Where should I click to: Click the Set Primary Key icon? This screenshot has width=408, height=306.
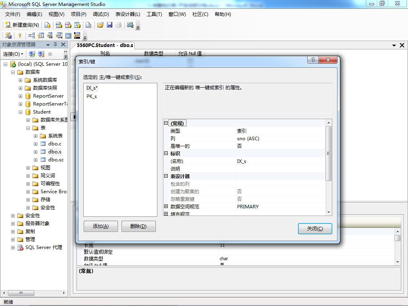point(20,35)
